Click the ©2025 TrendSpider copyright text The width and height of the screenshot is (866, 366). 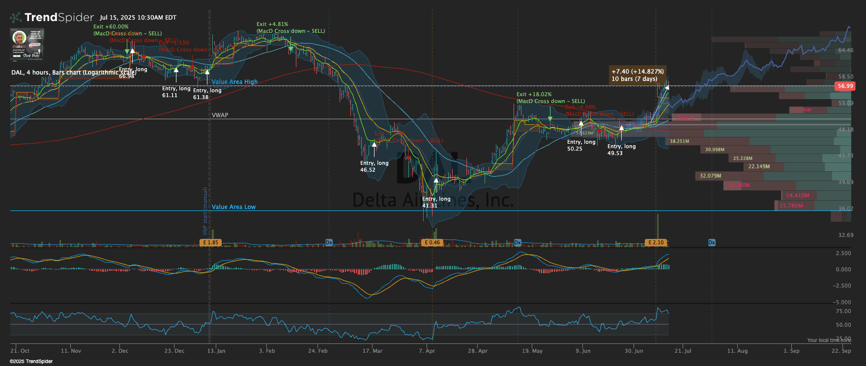click(31, 362)
